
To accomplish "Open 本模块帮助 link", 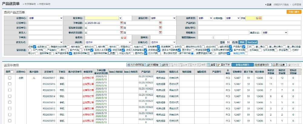I will (45, 4).
